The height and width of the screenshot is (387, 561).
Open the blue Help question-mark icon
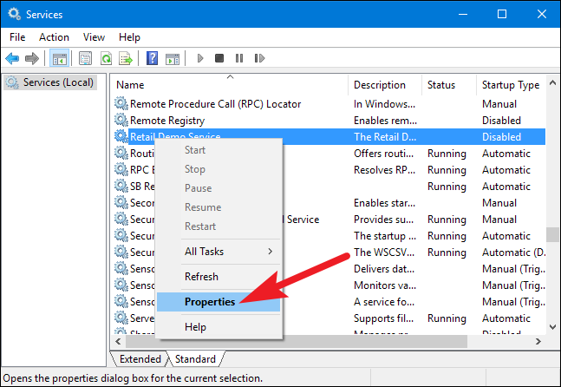tap(152, 58)
